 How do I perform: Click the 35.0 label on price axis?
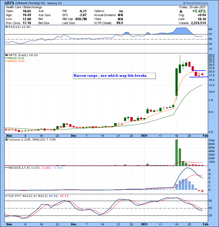tap(211, 55)
